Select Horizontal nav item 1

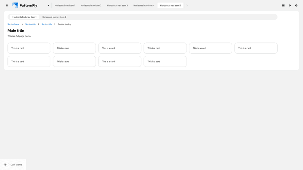pos(65,6)
